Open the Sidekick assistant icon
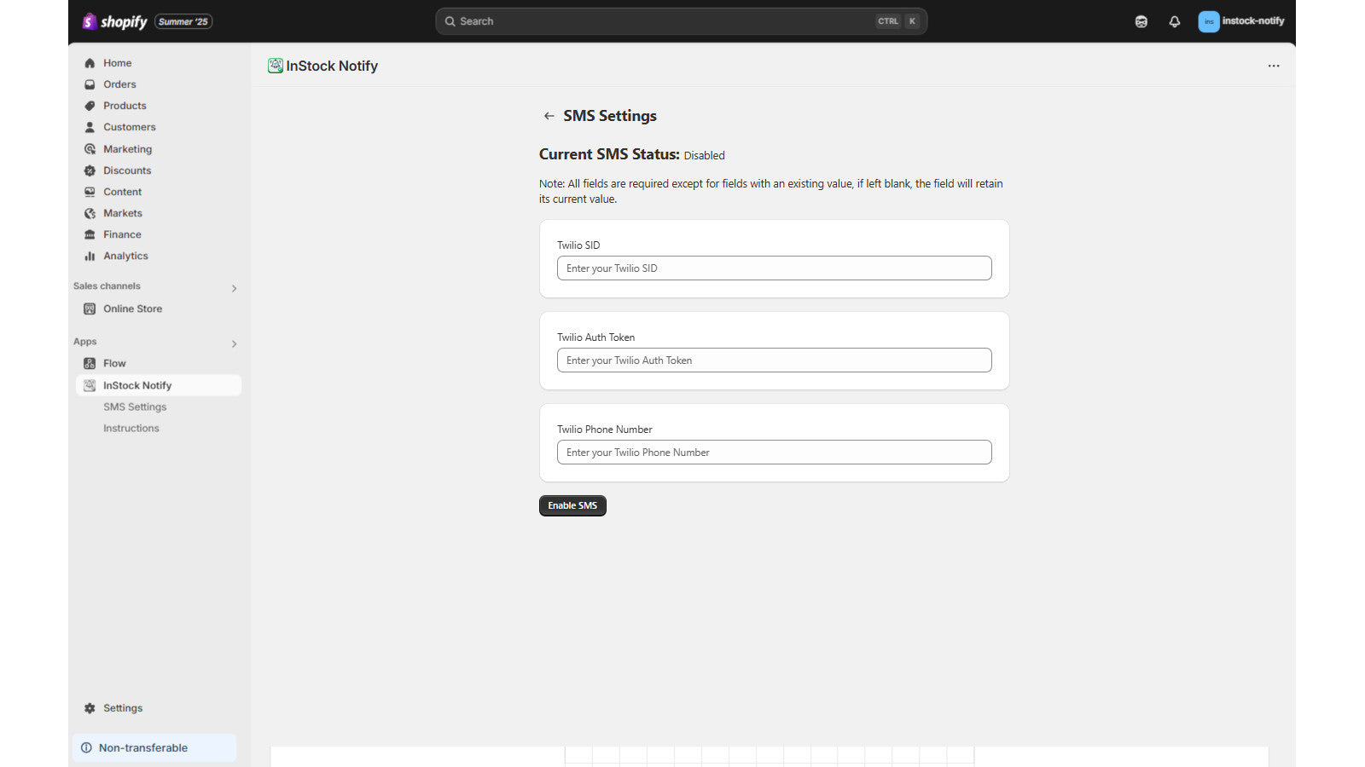This screenshot has height=767, width=1365. (x=1141, y=21)
